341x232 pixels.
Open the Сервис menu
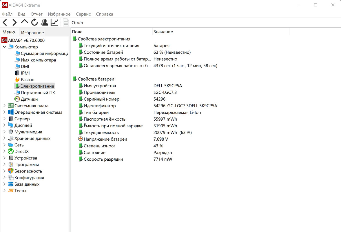(x=83, y=14)
